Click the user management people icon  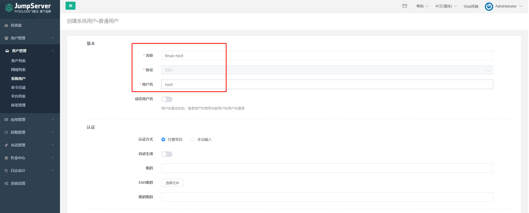[6, 38]
